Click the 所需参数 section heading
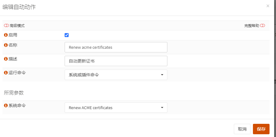This screenshot has width=276, height=137. (x=14, y=93)
